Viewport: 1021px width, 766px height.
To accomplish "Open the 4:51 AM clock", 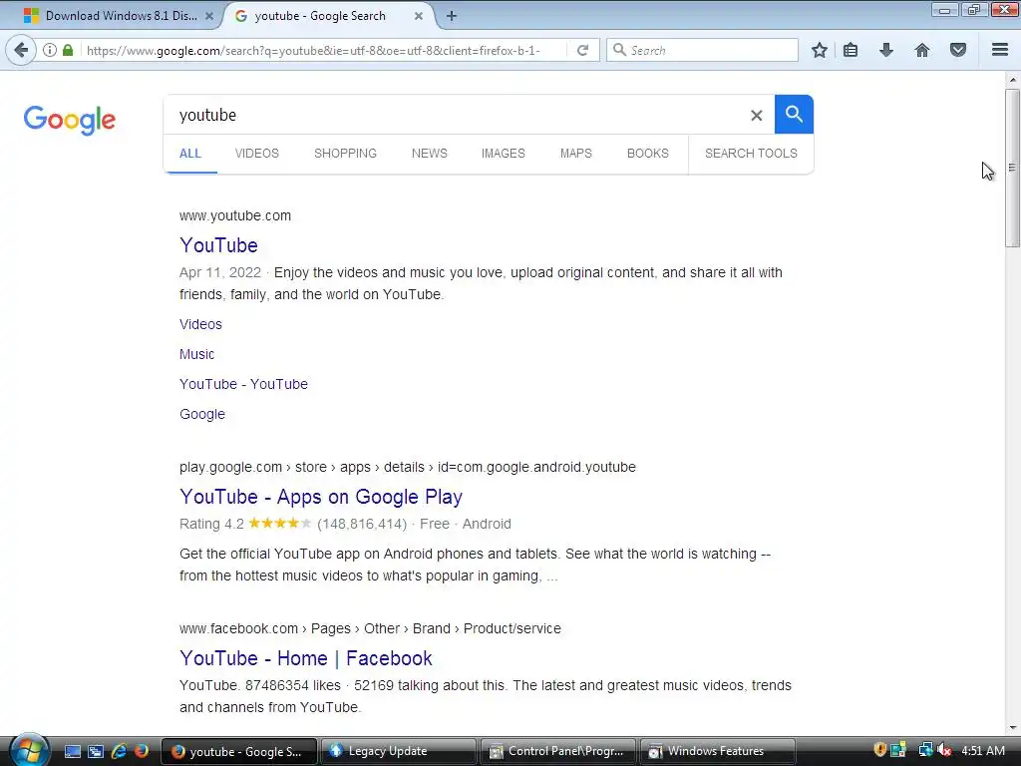I will coord(982,750).
